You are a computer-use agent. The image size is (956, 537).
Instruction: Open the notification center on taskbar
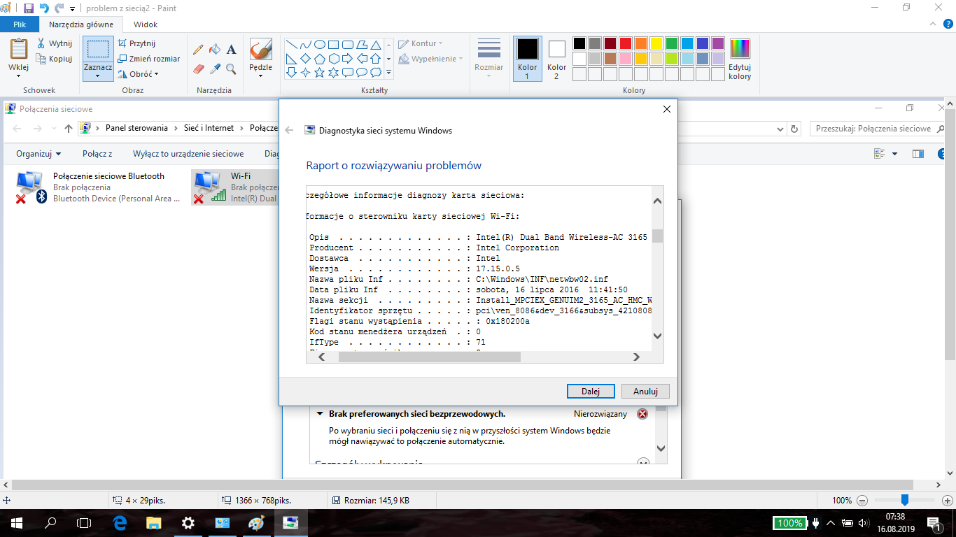935,523
